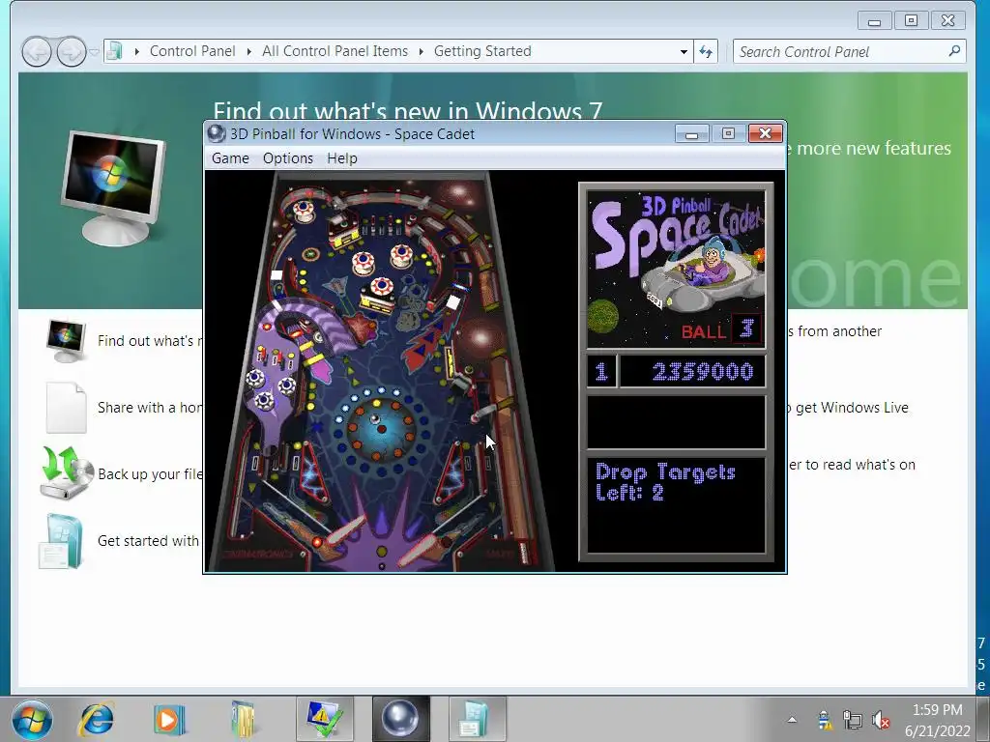Click Getting Started breadcrumb segment
The image size is (990, 742).
pyautogui.click(x=482, y=51)
